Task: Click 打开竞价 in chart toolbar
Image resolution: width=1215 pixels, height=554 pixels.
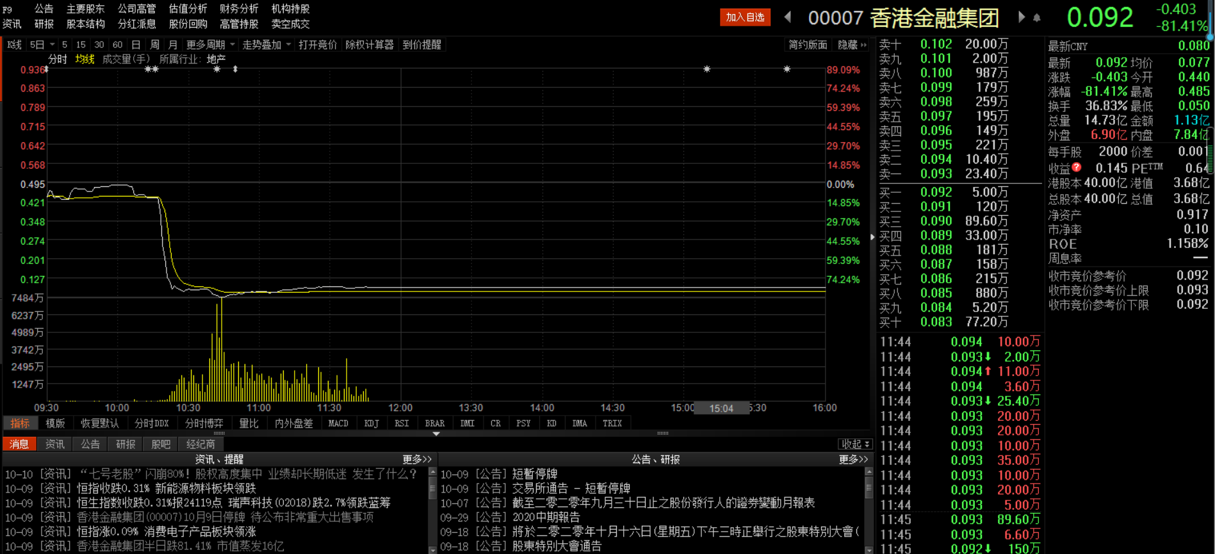Action: pyautogui.click(x=318, y=45)
